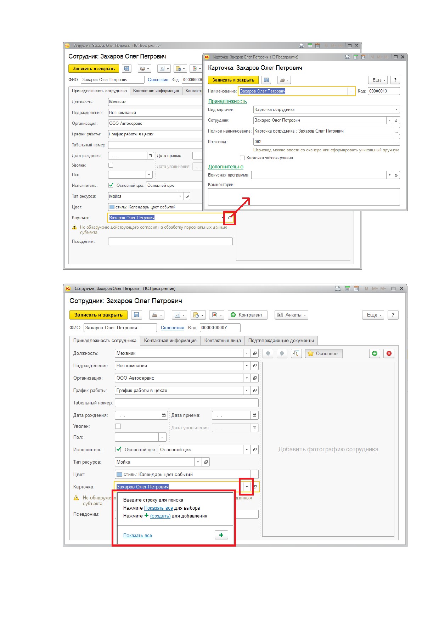The width and height of the screenshot is (439, 621).
Task: Click the save icon in top employee window
Action: pyautogui.click(x=127, y=69)
